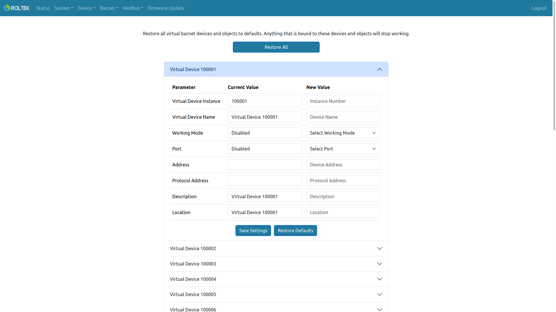This screenshot has width=556, height=312.
Task: Open the Status page
Action: point(43,8)
